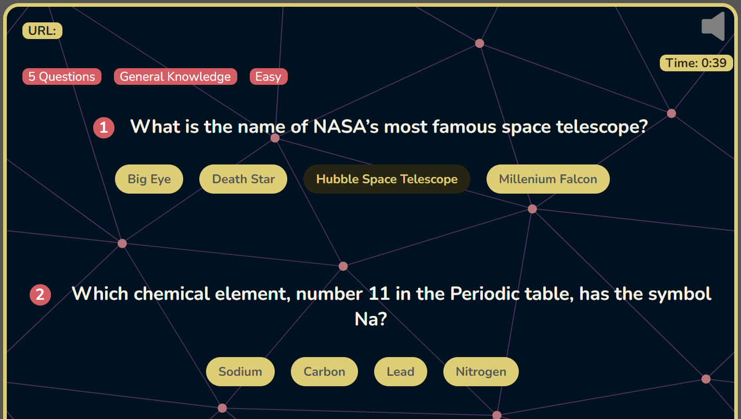Click the pink node just below the Time counter
This screenshot has width=741, height=419.
pyautogui.click(x=671, y=113)
